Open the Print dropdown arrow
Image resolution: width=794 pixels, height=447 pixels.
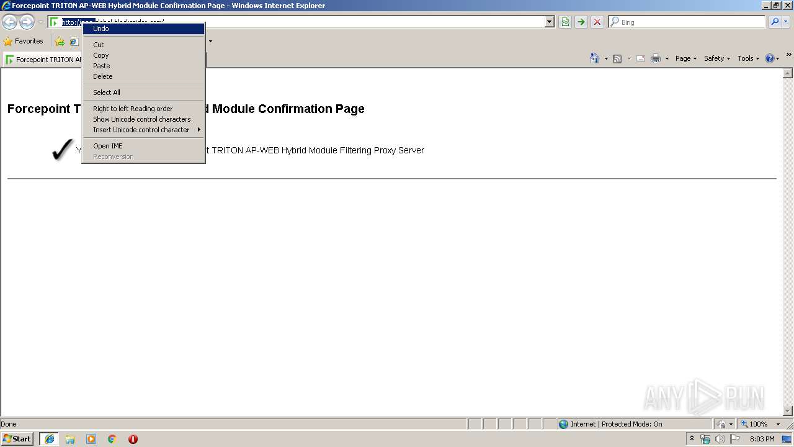667,58
